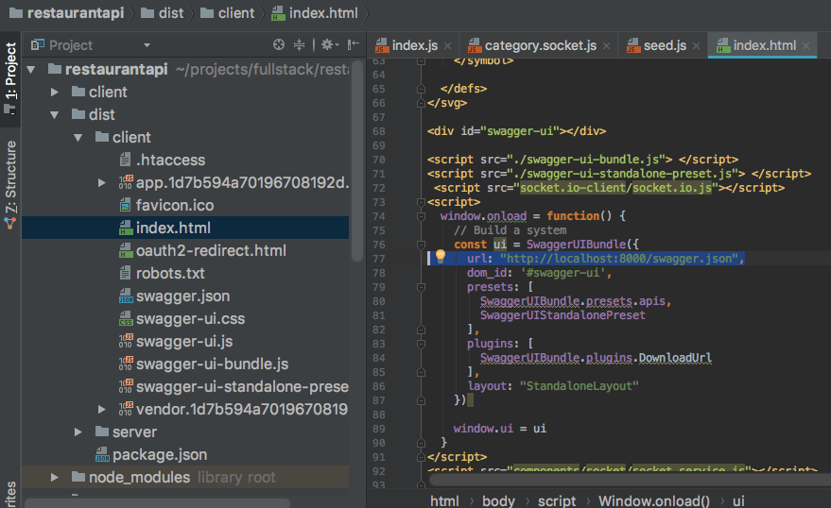Click the ui breadcrumb
Viewport: 831px width, 508px height.
[x=738, y=500]
